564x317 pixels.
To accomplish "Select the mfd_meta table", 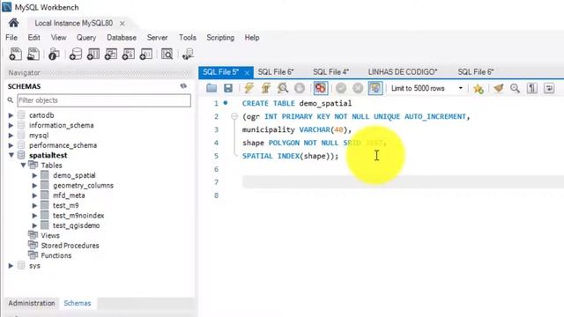I will click(x=69, y=195).
